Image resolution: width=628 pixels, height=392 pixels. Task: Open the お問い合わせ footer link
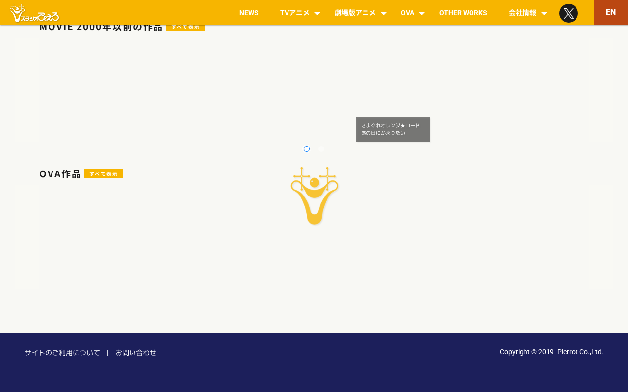pyautogui.click(x=136, y=353)
